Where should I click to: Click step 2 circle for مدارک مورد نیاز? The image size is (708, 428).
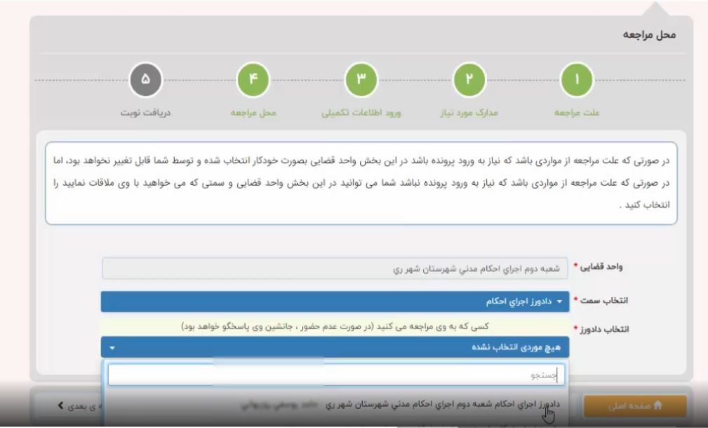click(x=469, y=80)
